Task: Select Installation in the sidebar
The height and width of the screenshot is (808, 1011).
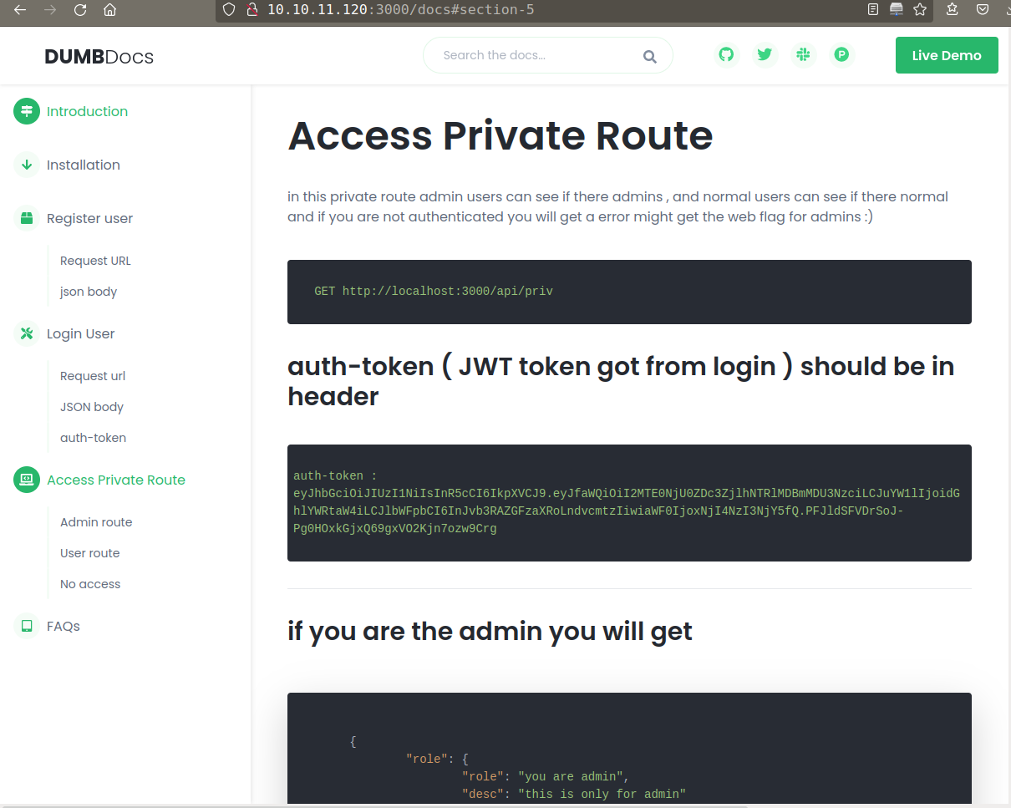Action: (83, 165)
